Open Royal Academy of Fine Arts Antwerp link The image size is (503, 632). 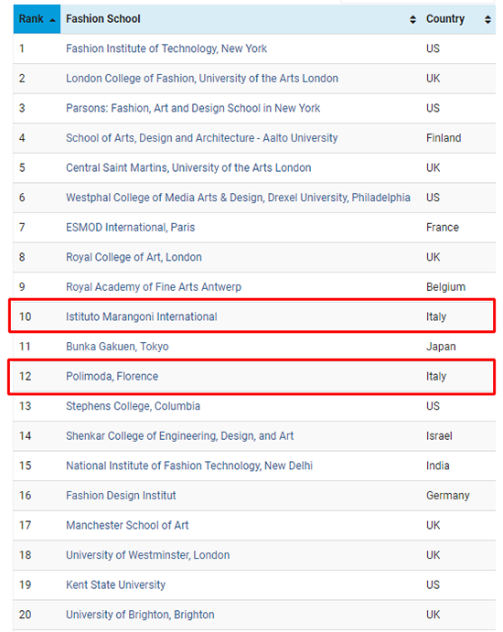pos(154,287)
